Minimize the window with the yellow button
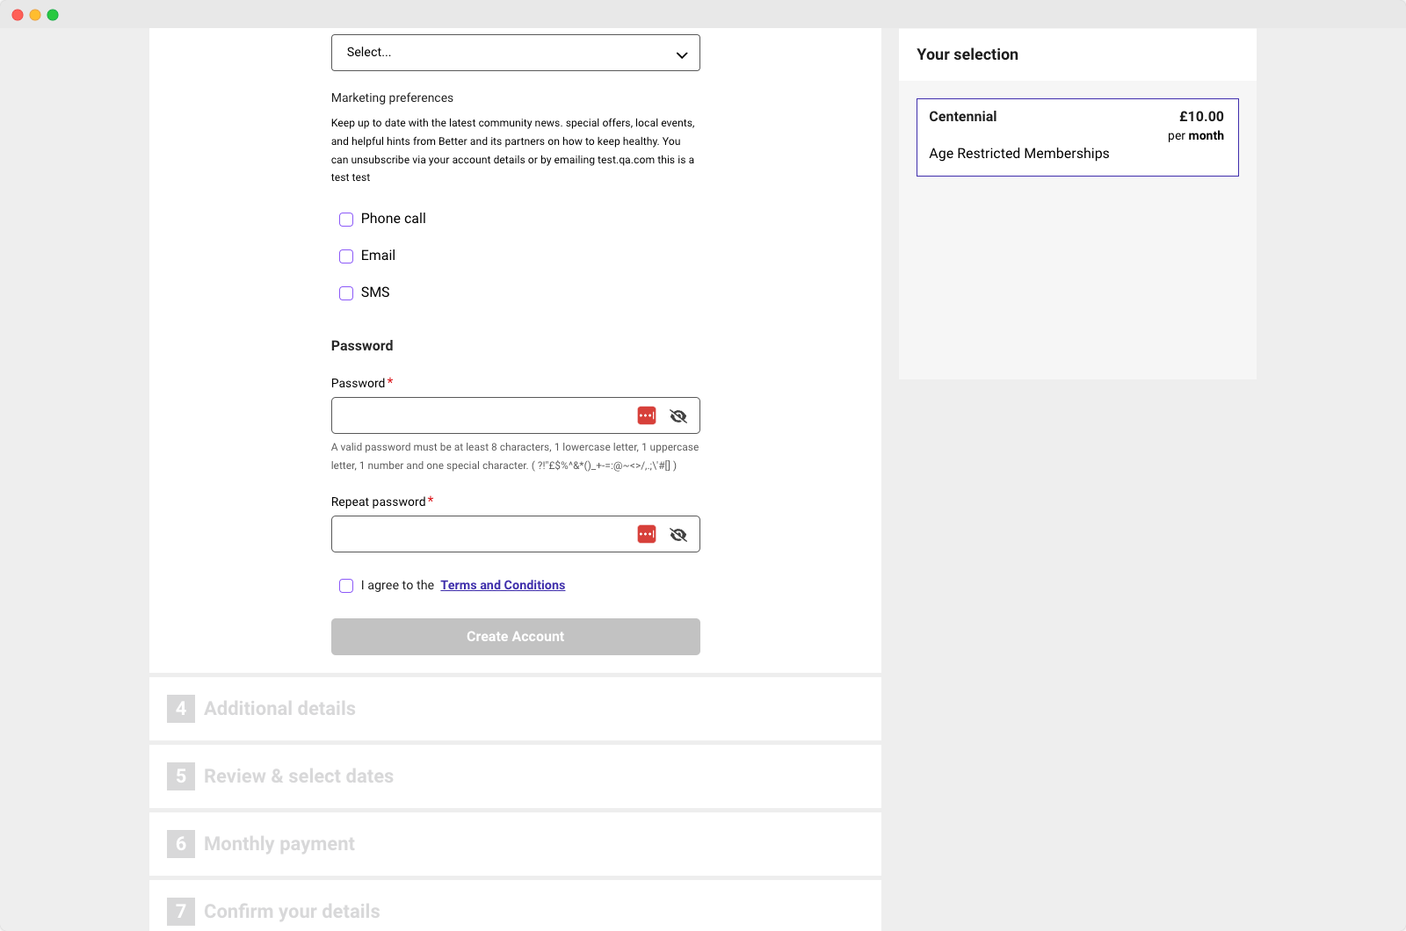The height and width of the screenshot is (931, 1406). click(35, 15)
